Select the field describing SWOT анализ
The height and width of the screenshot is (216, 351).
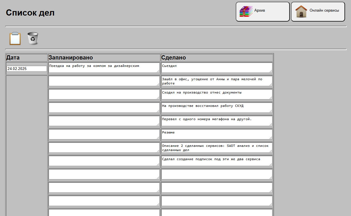(216, 147)
